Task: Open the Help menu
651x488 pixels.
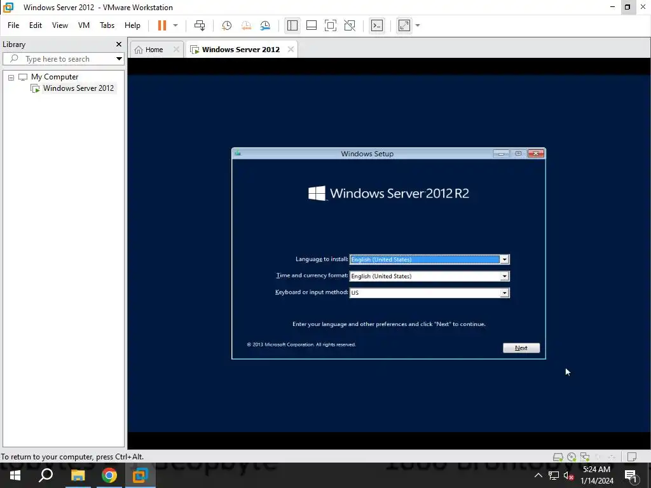Action: pos(132,25)
